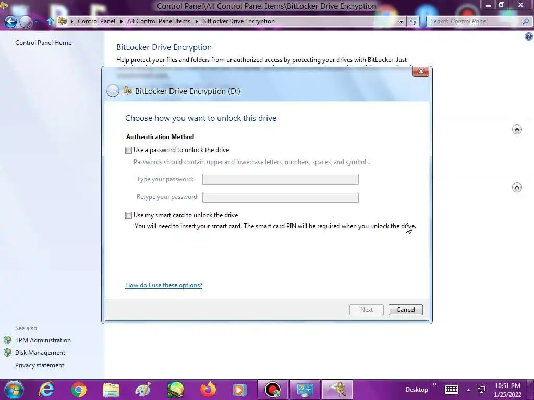The width and height of the screenshot is (534, 400).
Task: Switch to screen recorder taskbar button
Action: click(272, 390)
